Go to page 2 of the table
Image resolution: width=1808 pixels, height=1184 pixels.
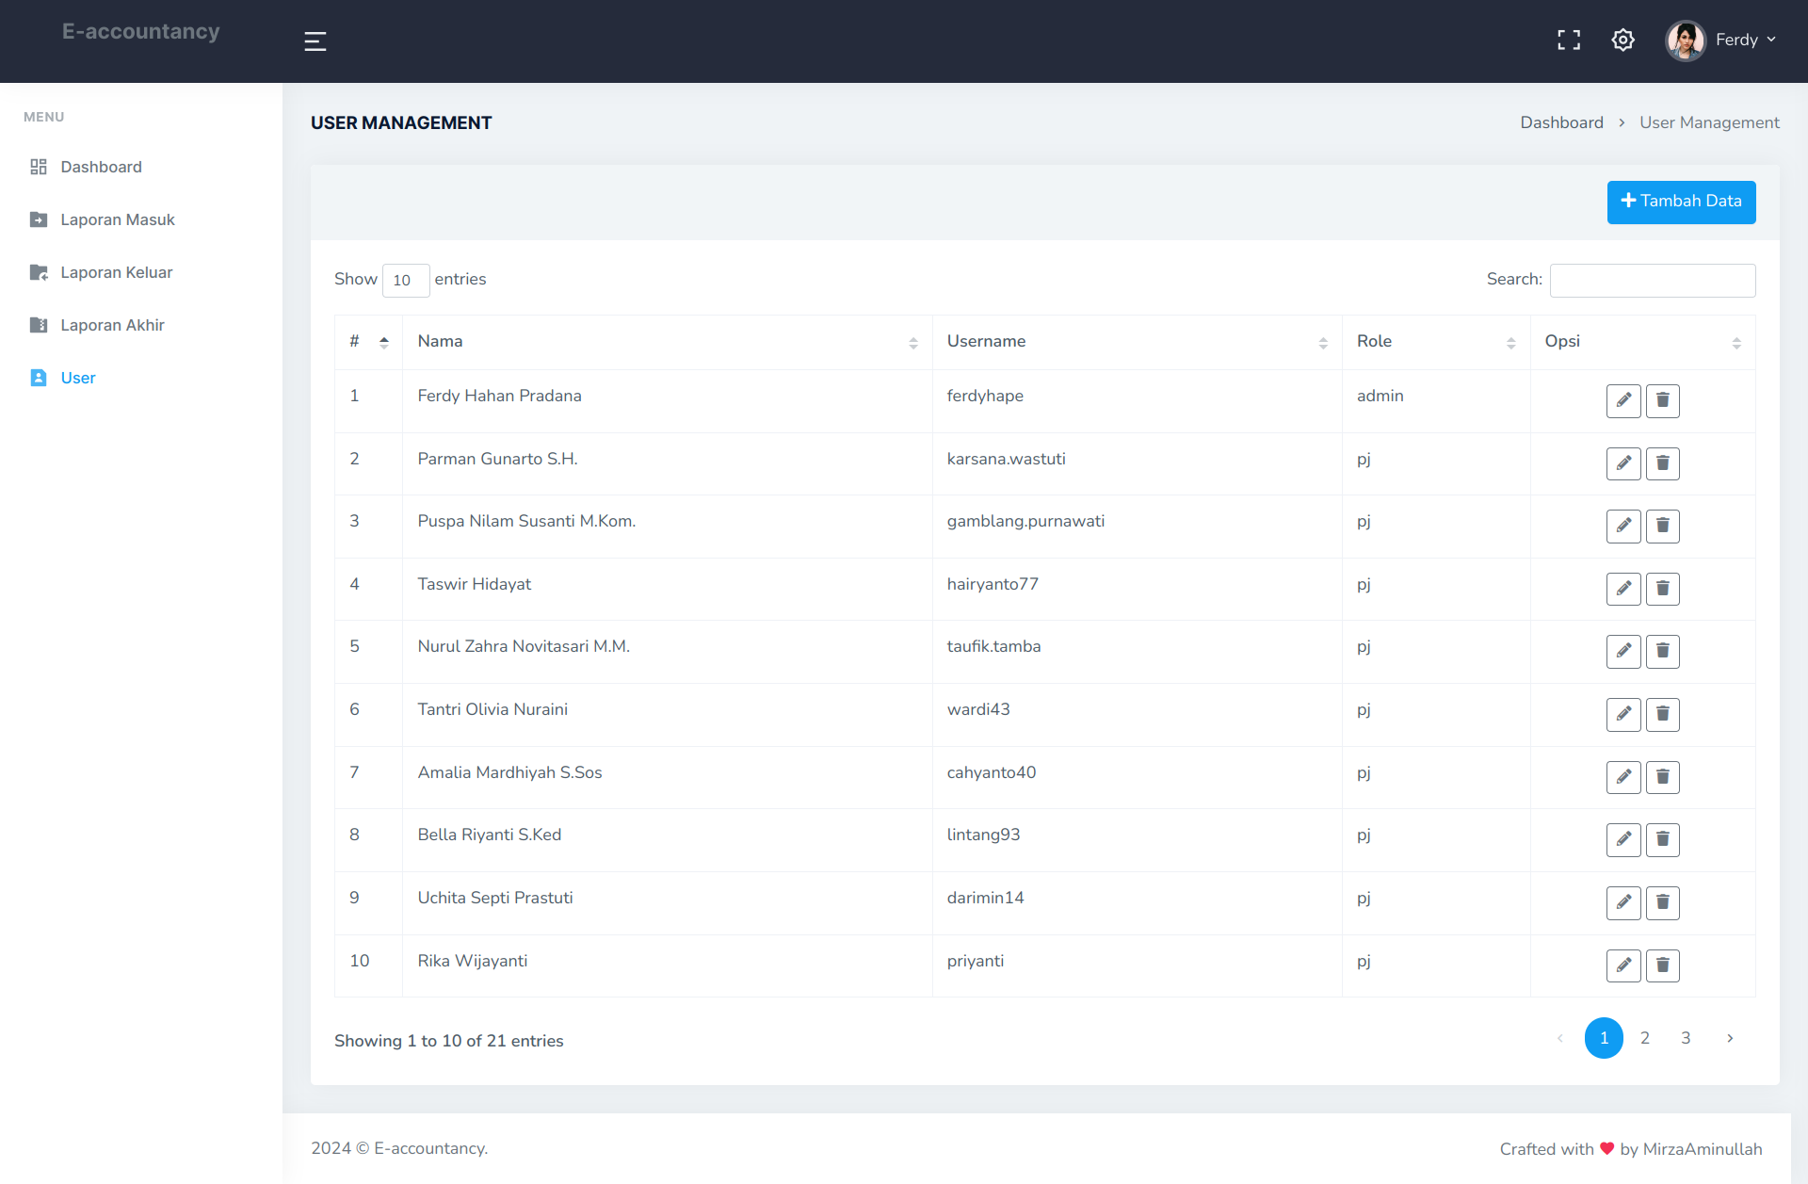(x=1645, y=1038)
